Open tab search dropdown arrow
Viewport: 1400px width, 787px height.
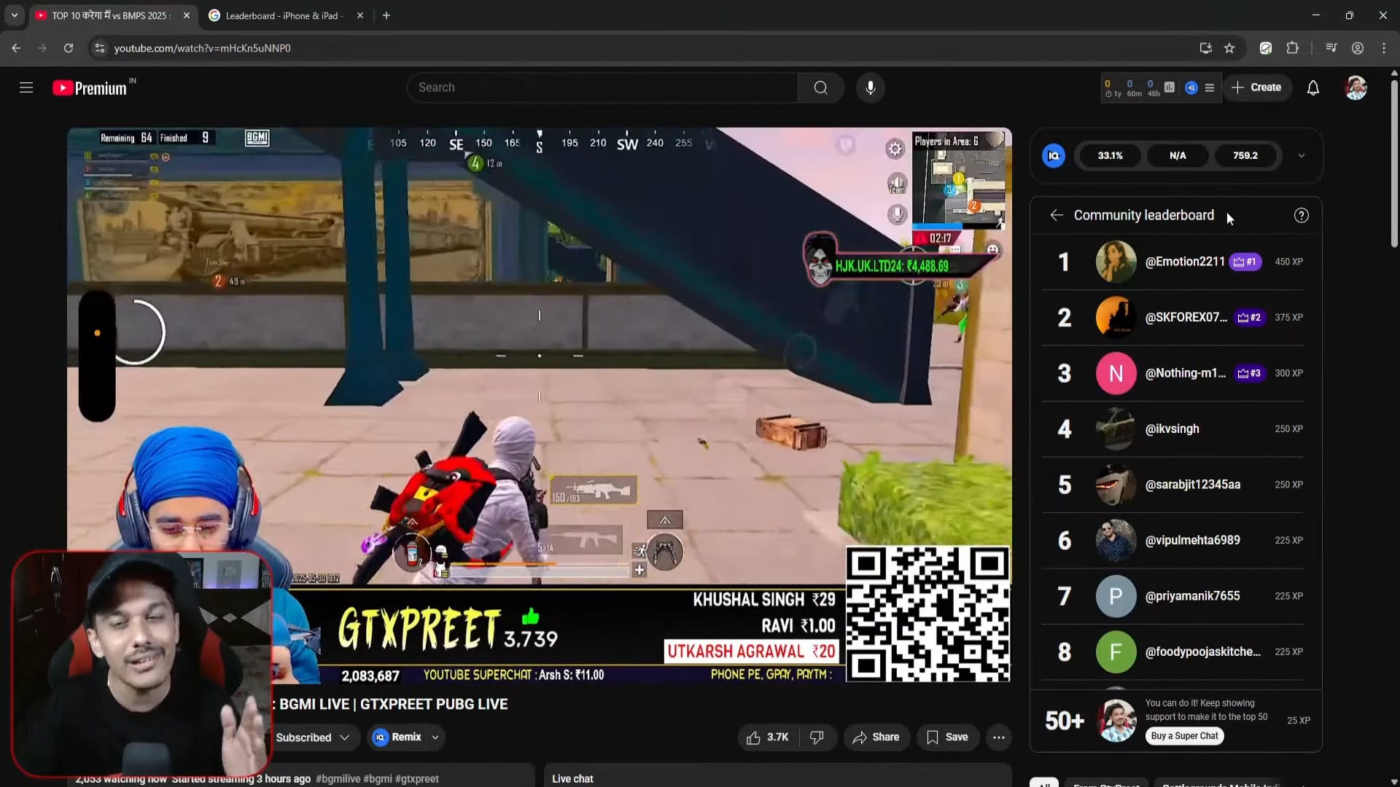(14, 15)
